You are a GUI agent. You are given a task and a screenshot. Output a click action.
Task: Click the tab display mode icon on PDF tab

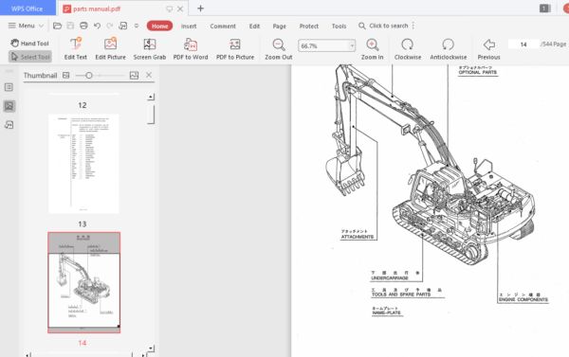click(x=169, y=9)
